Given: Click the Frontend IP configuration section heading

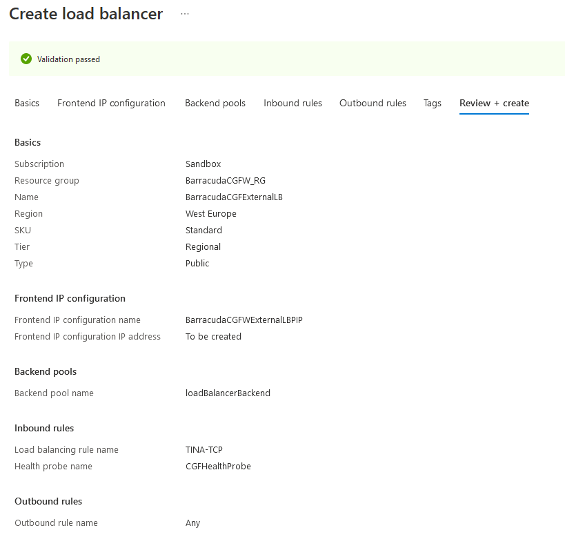Looking at the screenshot, I should pyautogui.click(x=70, y=298).
